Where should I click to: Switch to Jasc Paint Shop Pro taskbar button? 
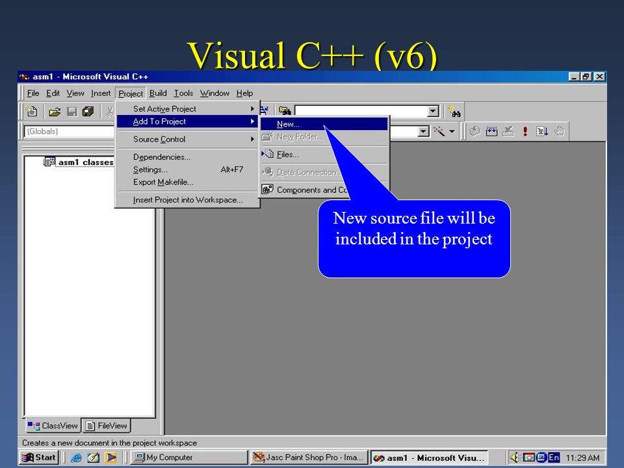pyautogui.click(x=309, y=458)
